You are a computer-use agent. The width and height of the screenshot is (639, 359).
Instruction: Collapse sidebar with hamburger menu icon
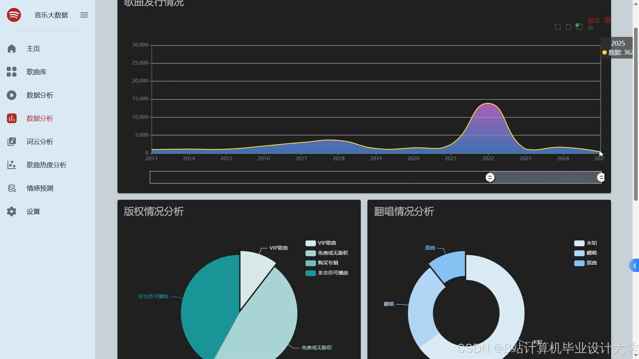click(x=84, y=15)
